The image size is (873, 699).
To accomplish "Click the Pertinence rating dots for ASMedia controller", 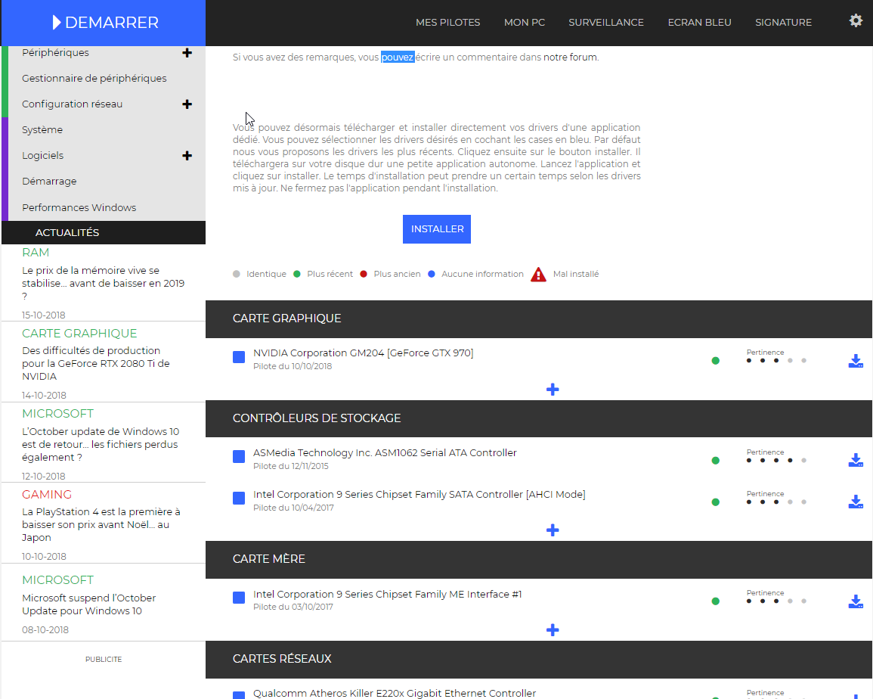I will tap(776, 461).
